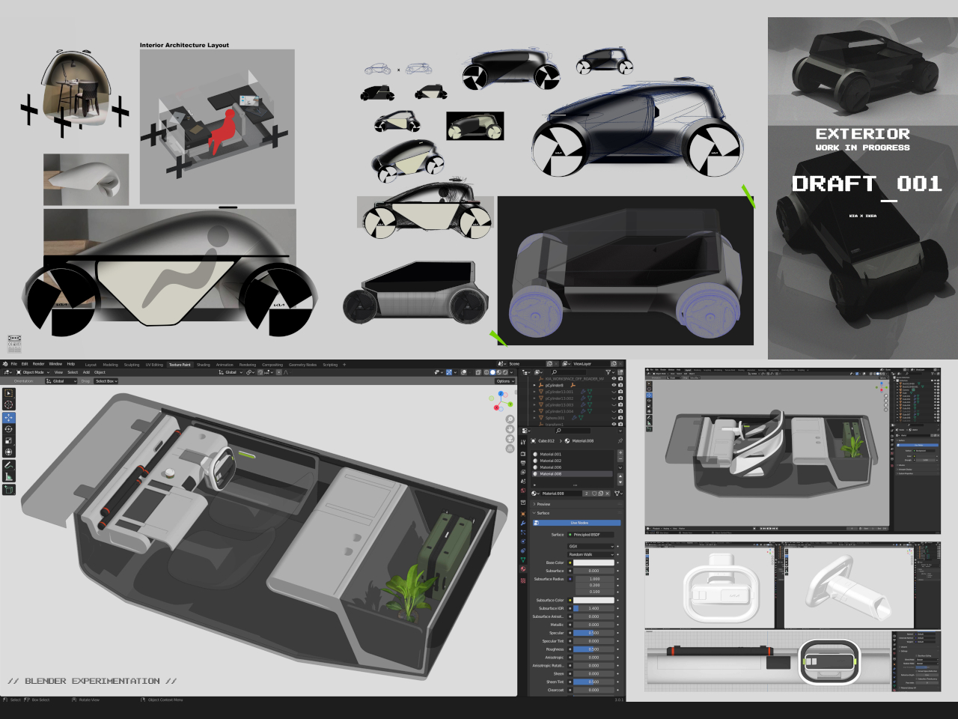Select the Measure tool
The image size is (958, 719).
click(9, 476)
